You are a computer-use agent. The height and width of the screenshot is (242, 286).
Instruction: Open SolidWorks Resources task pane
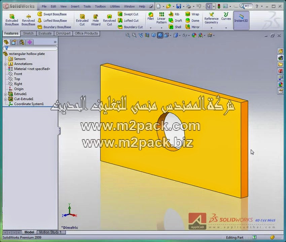pos(280,51)
